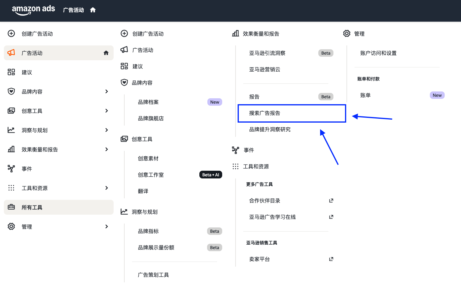The width and height of the screenshot is (461, 296).
Task: Click Beta badge next to 亚马逊引流洞察
Action: click(326, 53)
